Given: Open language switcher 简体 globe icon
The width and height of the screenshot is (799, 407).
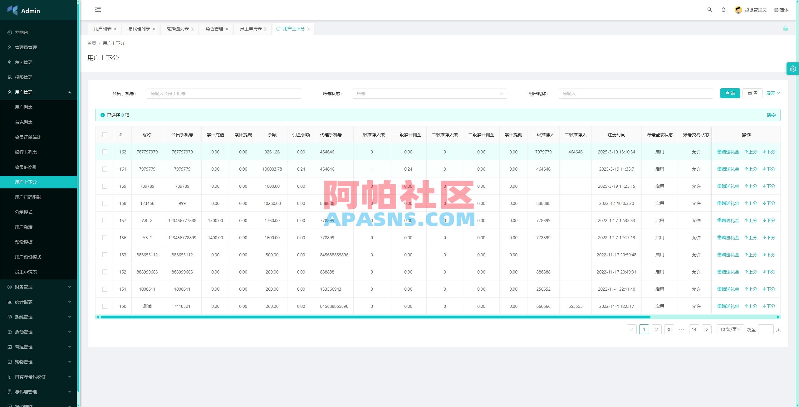Looking at the screenshot, I should tap(776, 10).
